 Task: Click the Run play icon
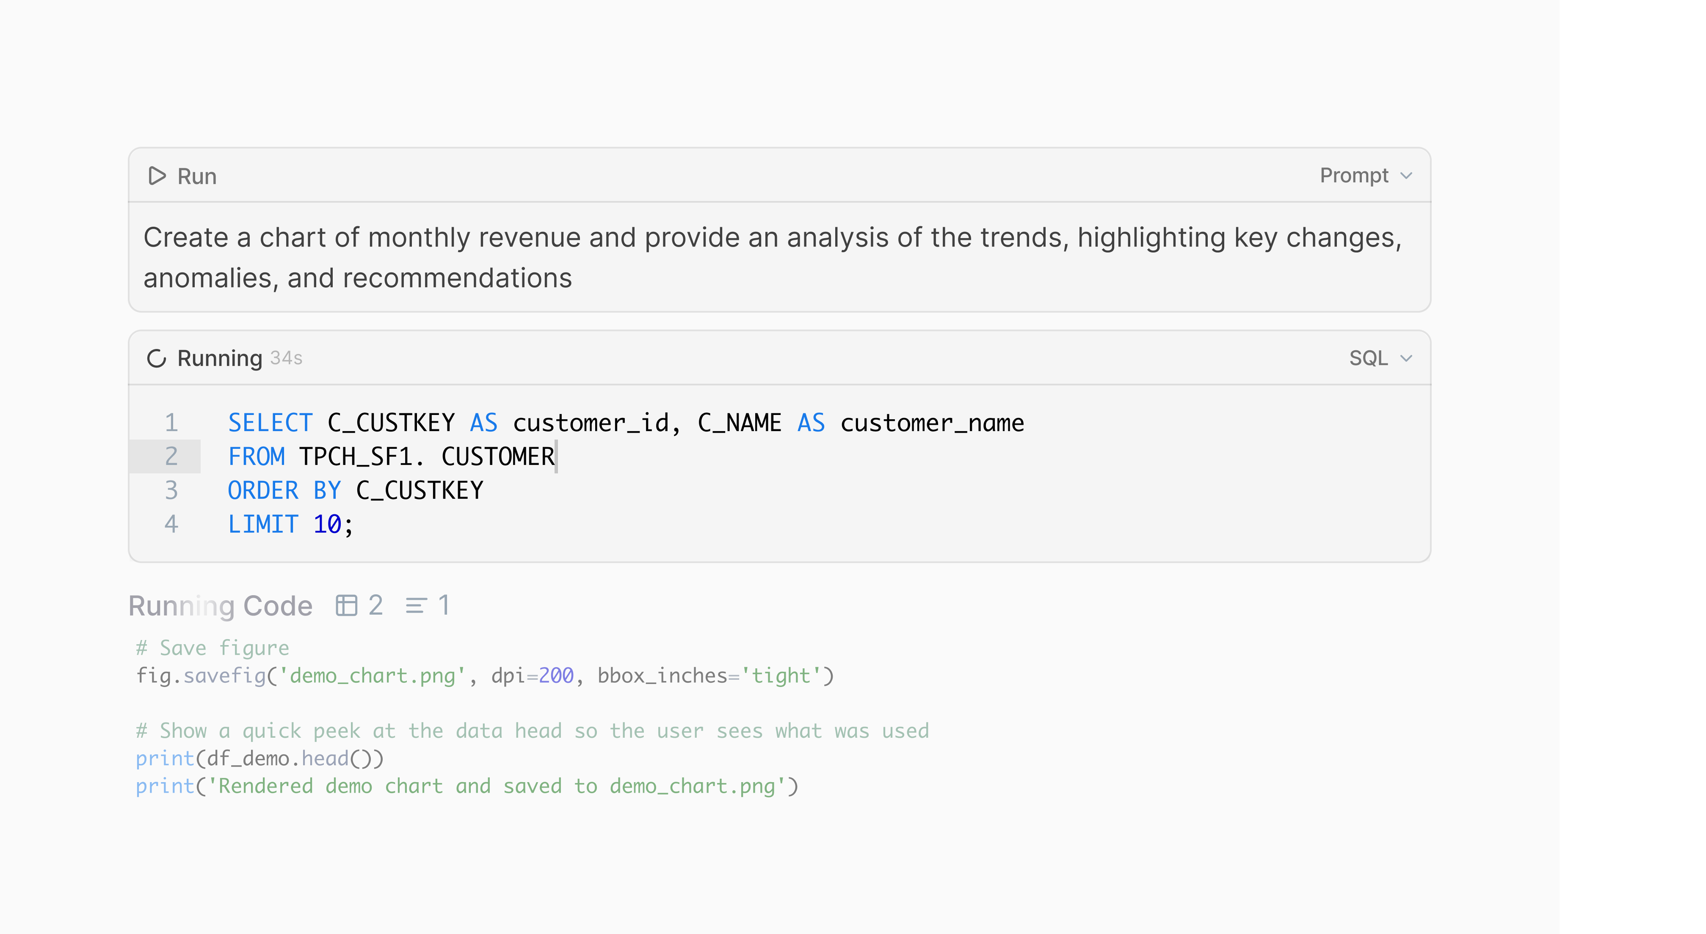click(157, 176)
